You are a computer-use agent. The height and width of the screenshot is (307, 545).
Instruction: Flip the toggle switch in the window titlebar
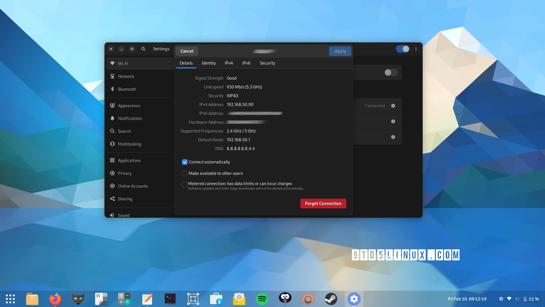pyautogui.click(x=403, y=49)
